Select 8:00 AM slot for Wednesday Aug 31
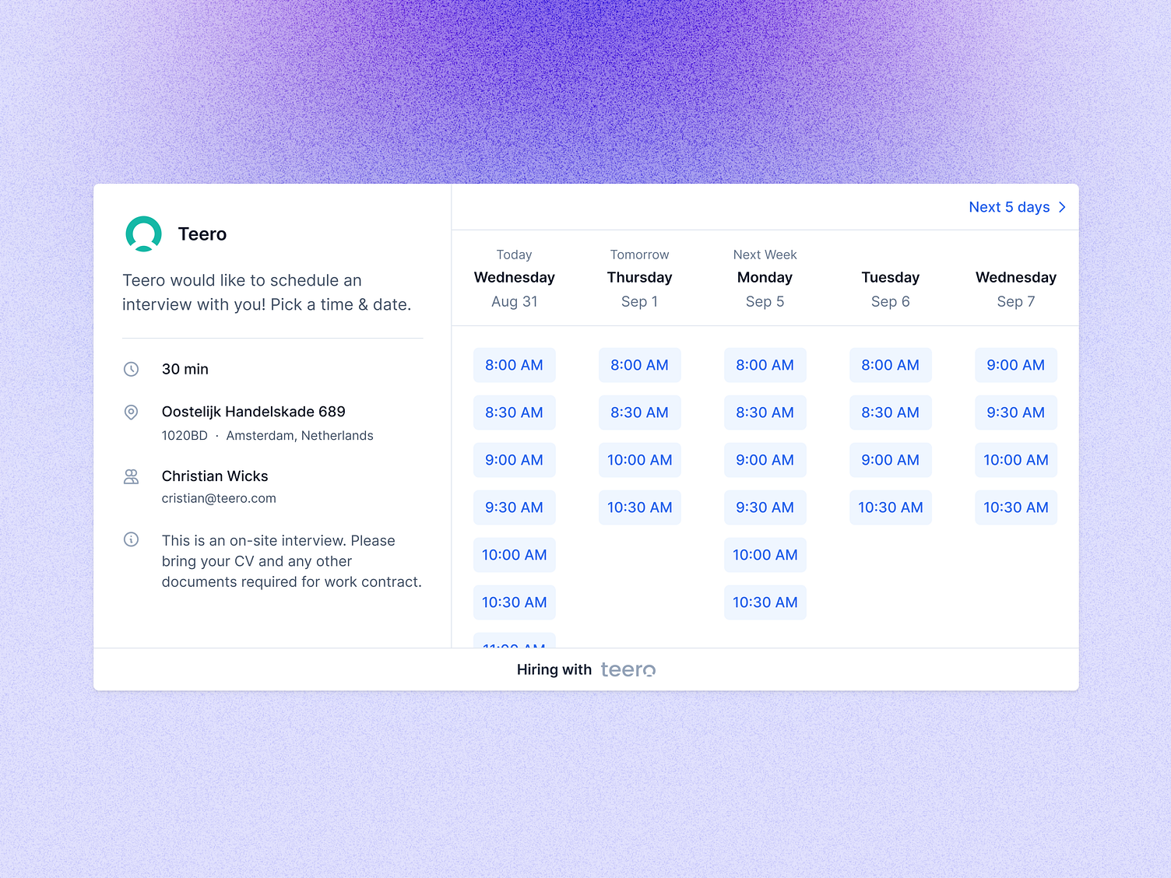Viewport: 1171px width, 878px height. pos(514,364)
